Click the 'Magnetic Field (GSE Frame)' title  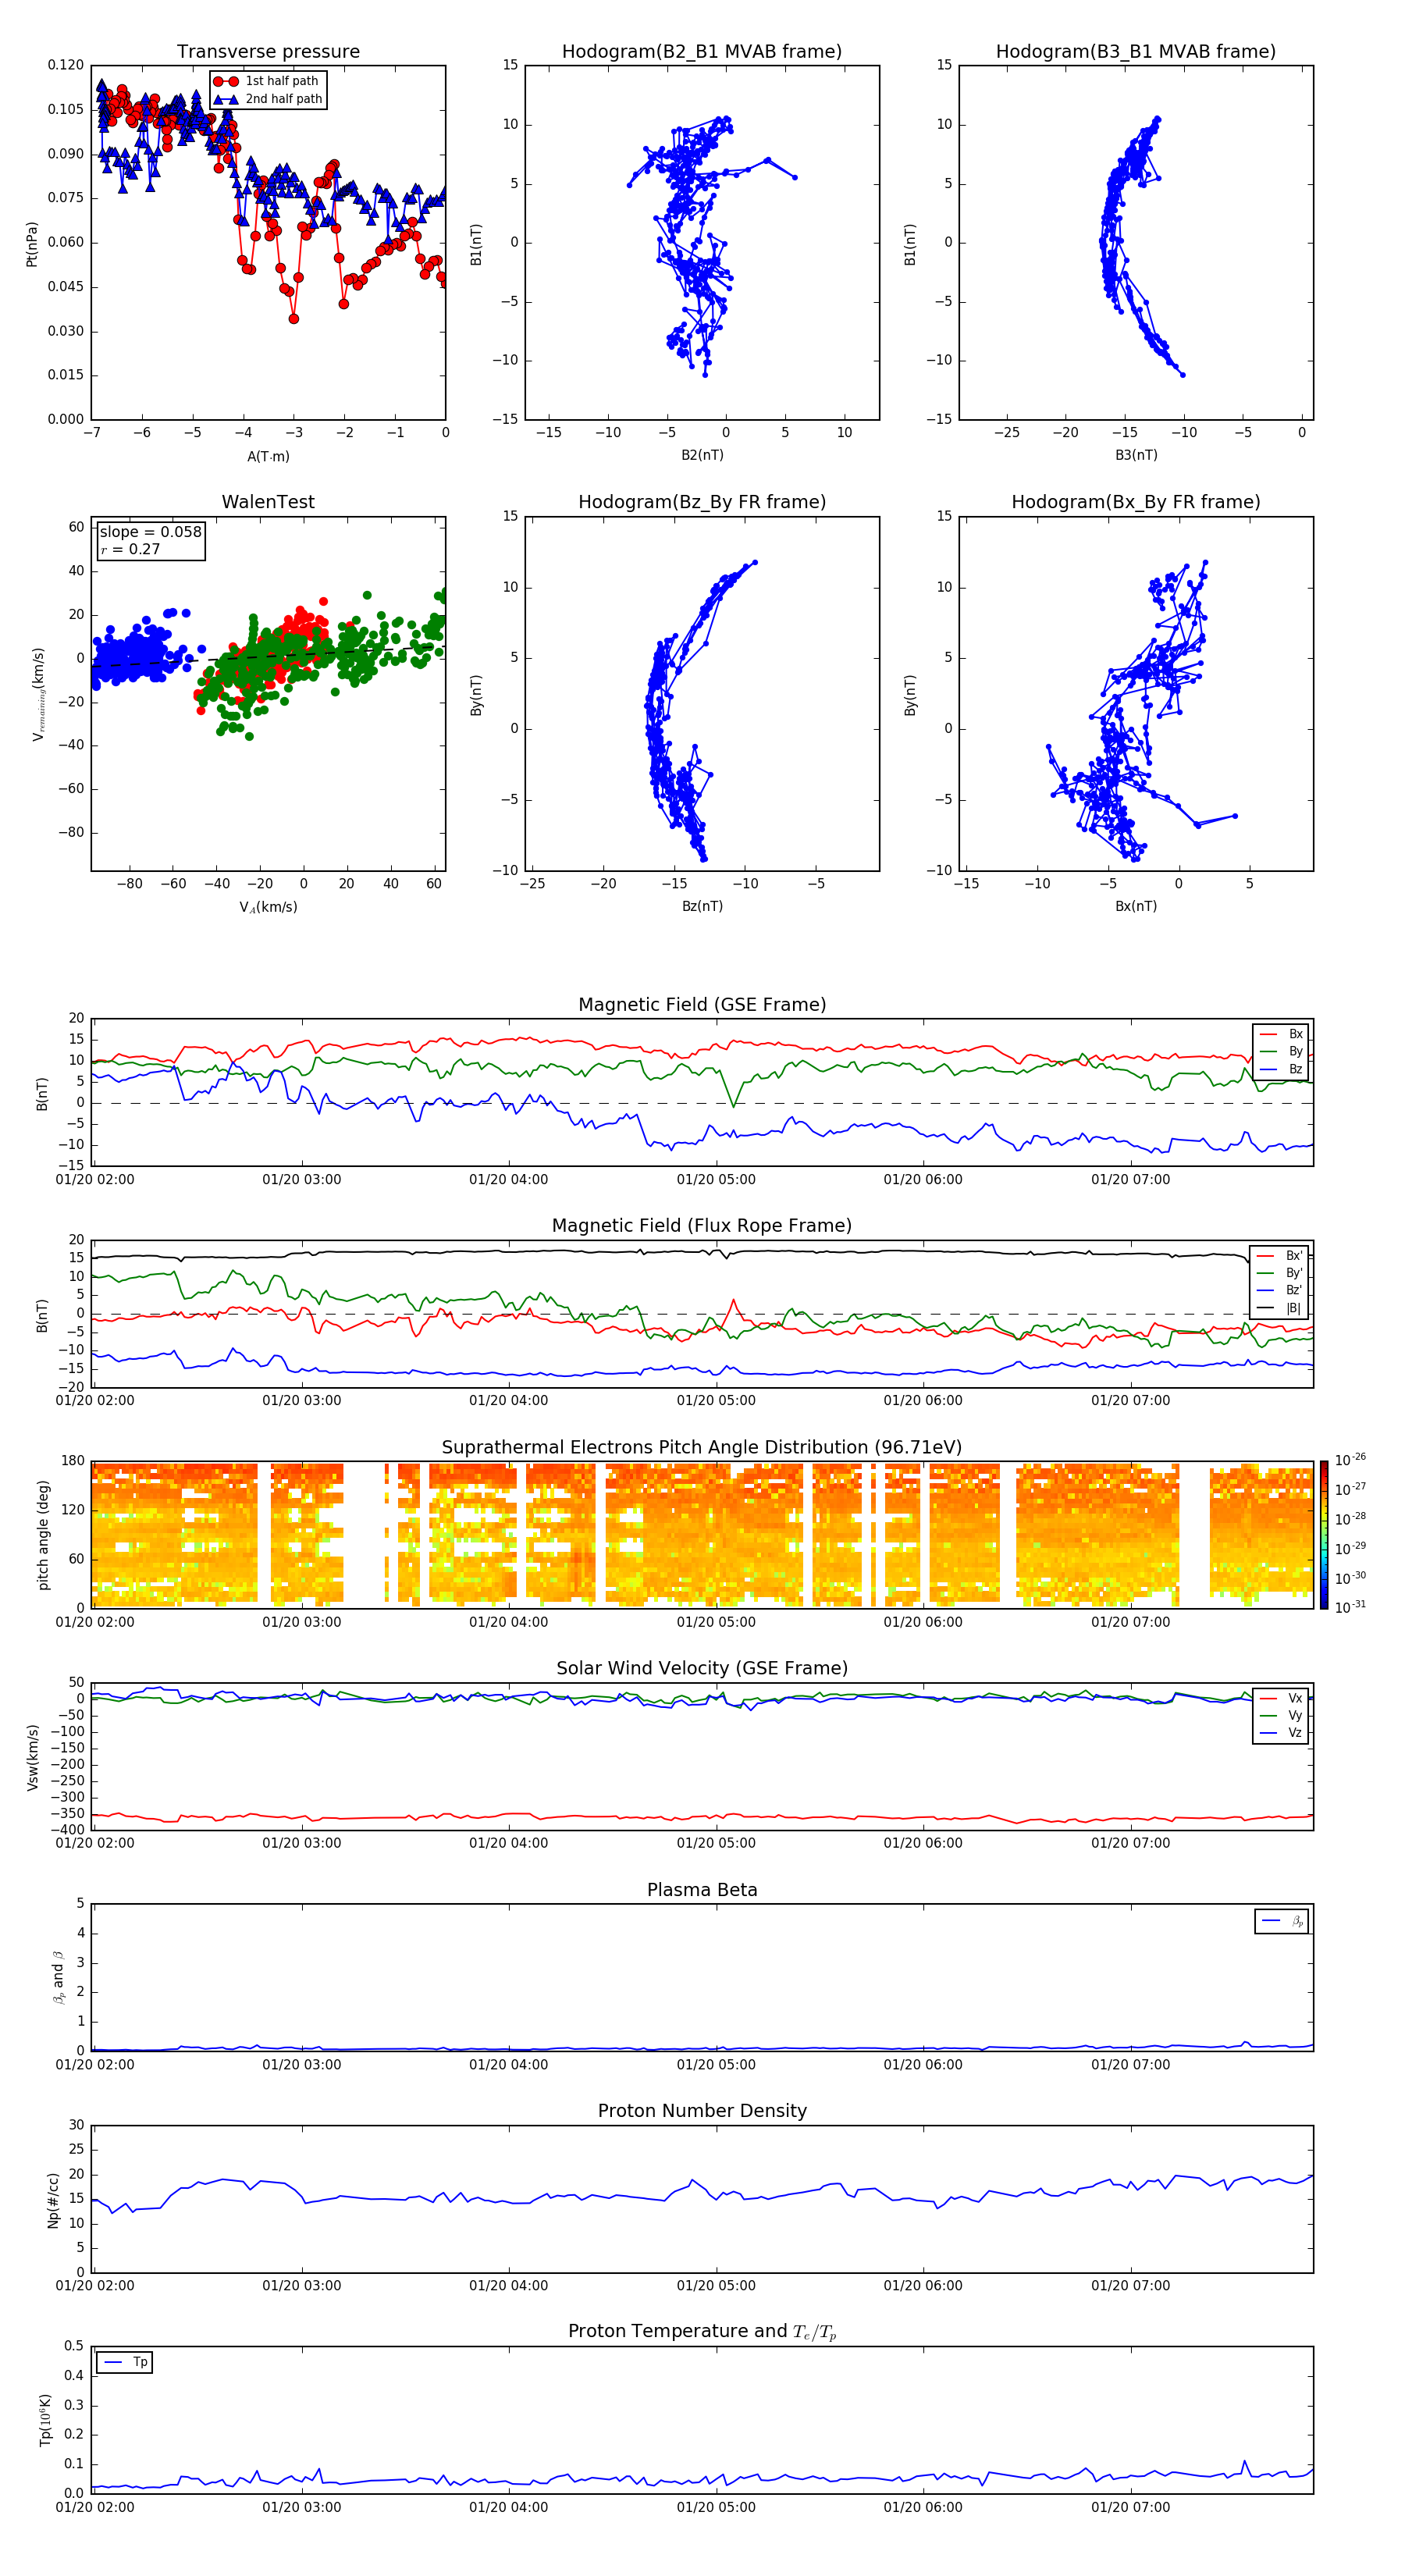tap(702, 1005)
